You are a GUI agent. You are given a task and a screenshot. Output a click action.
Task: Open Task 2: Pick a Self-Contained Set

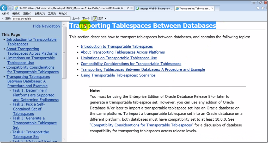28,109
